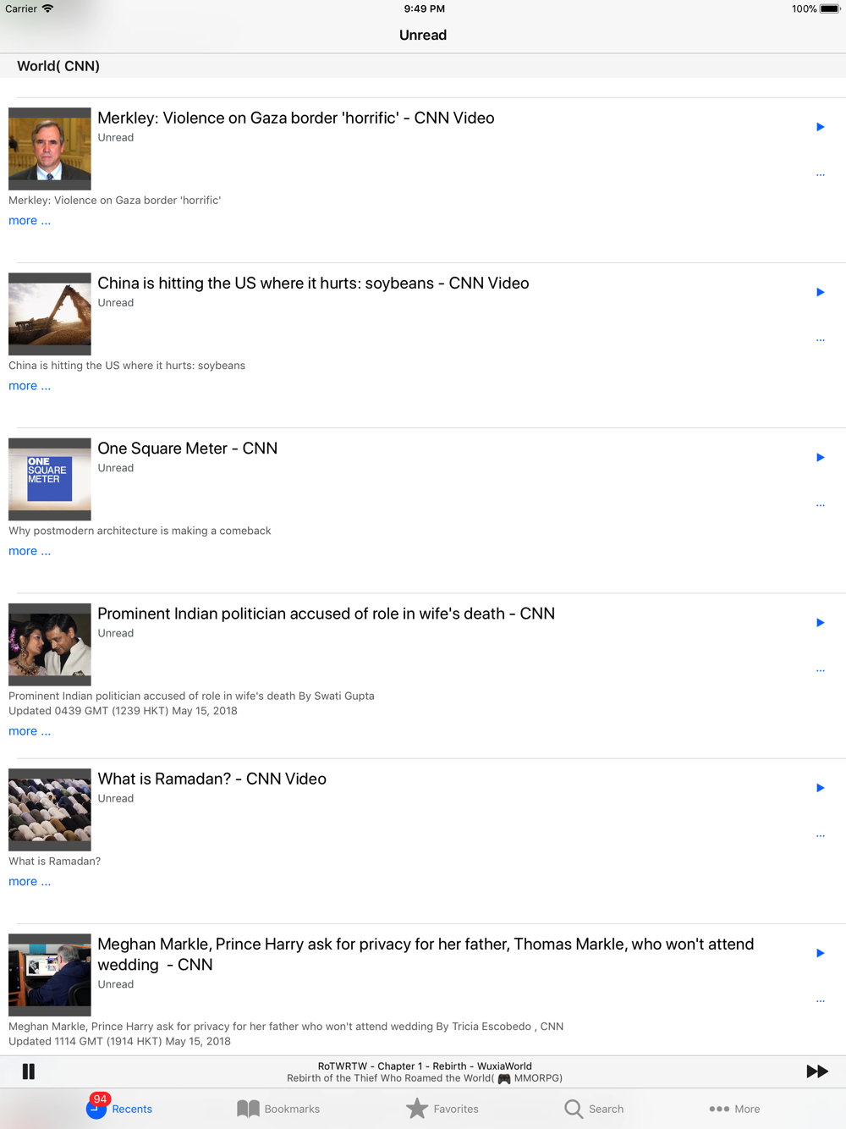
Task: Open now-playing RoTWRTW Chapter 1 bar
Action: 423,1071
